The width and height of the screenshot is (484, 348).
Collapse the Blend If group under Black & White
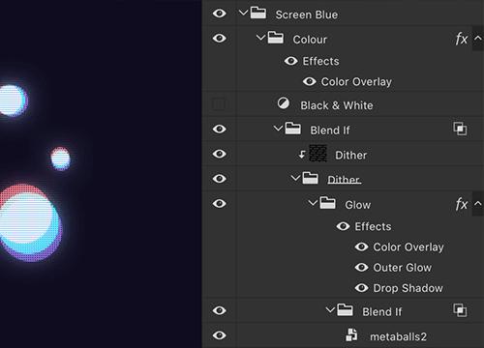tap(278, 129)
